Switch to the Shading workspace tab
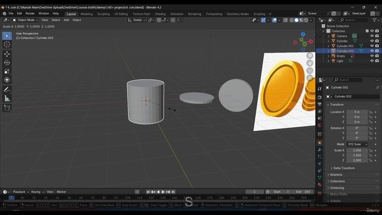 tap(161, 14)
